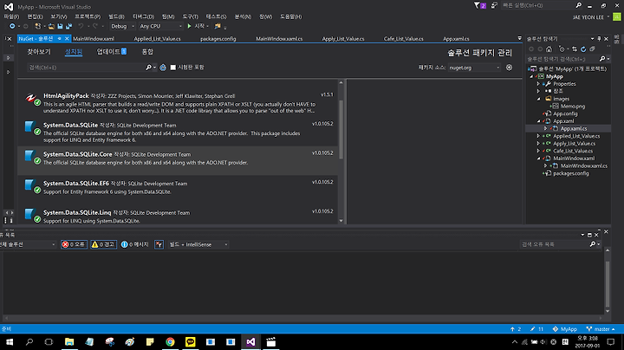Click the save all toolbar icon

(68, 26)
